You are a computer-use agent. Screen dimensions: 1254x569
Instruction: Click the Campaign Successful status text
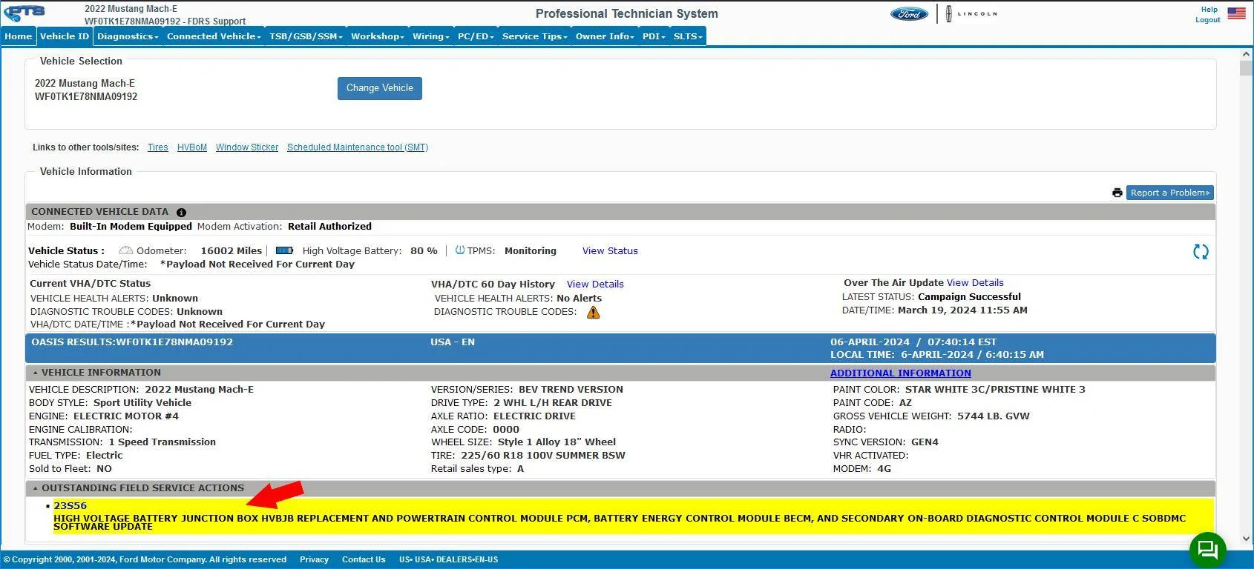tap(969, 297)
